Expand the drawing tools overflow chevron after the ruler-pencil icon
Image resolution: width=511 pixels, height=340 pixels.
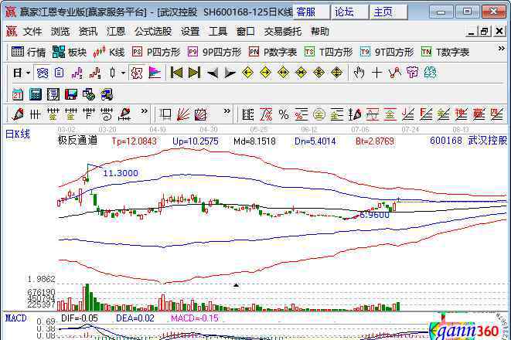[144, 111]
